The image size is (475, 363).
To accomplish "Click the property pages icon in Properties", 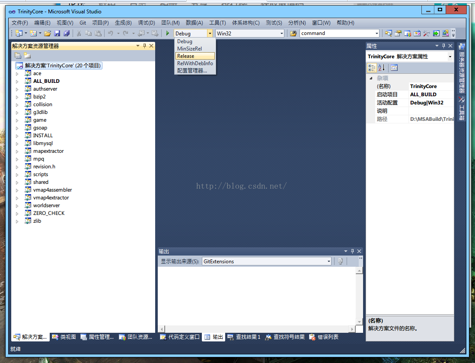I will coord(394,68).
